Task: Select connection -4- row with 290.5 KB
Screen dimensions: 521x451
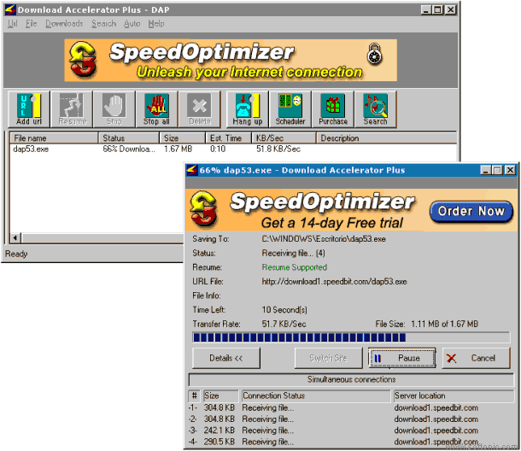Action: pyautogui.click(x=333, y=442)
